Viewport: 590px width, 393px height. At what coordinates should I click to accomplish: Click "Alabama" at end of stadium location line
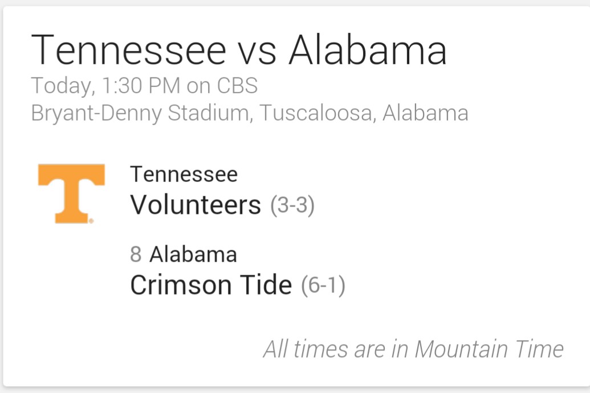tap(425, 113)
